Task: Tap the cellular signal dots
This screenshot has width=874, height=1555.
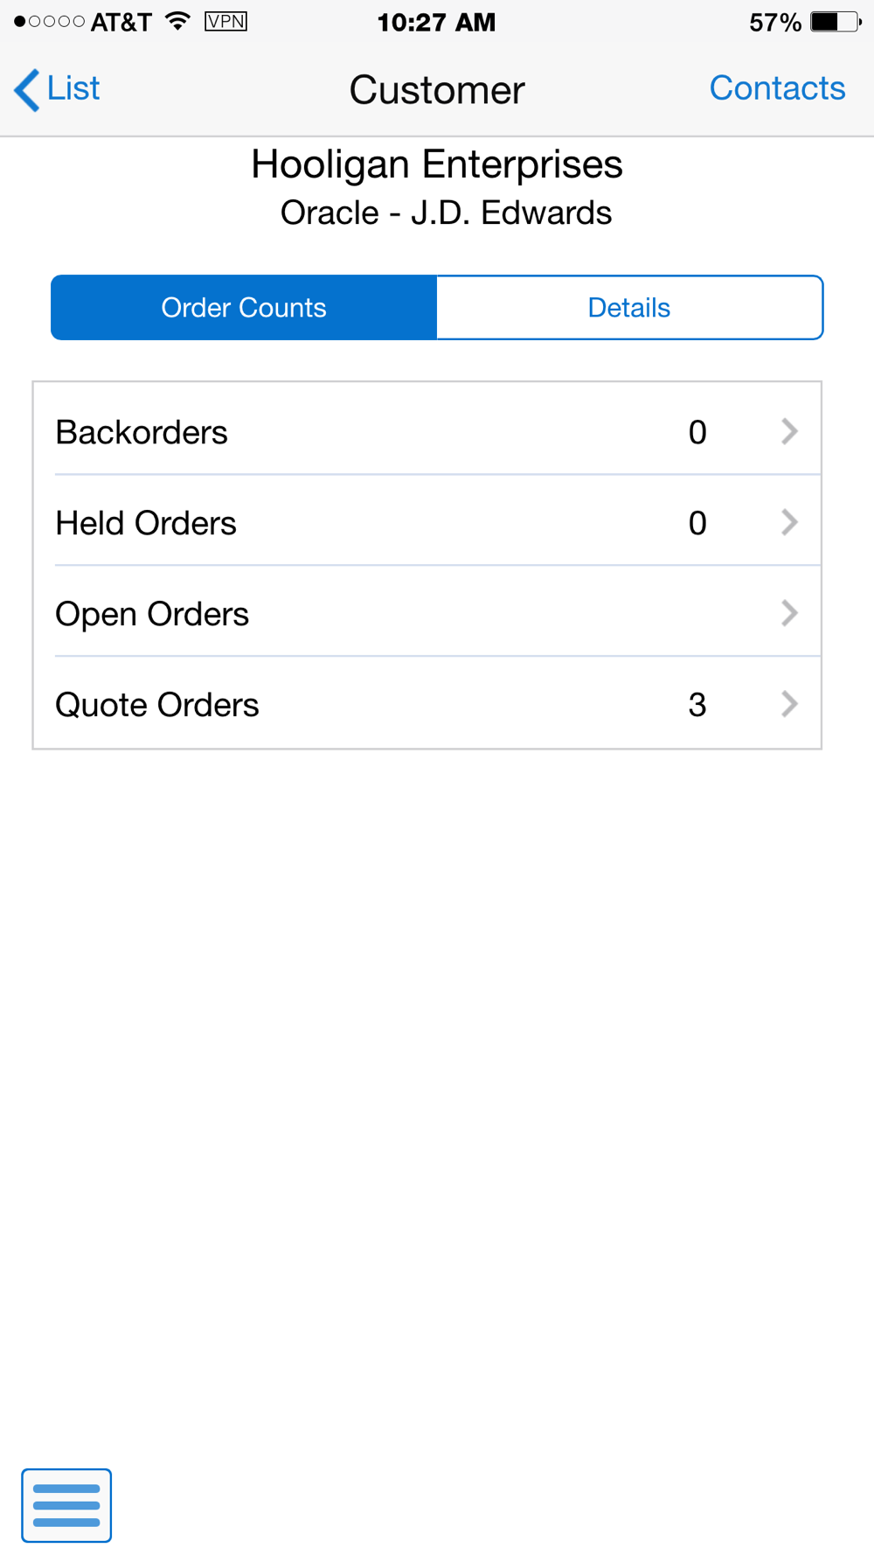Action: [x=49, y=21]
